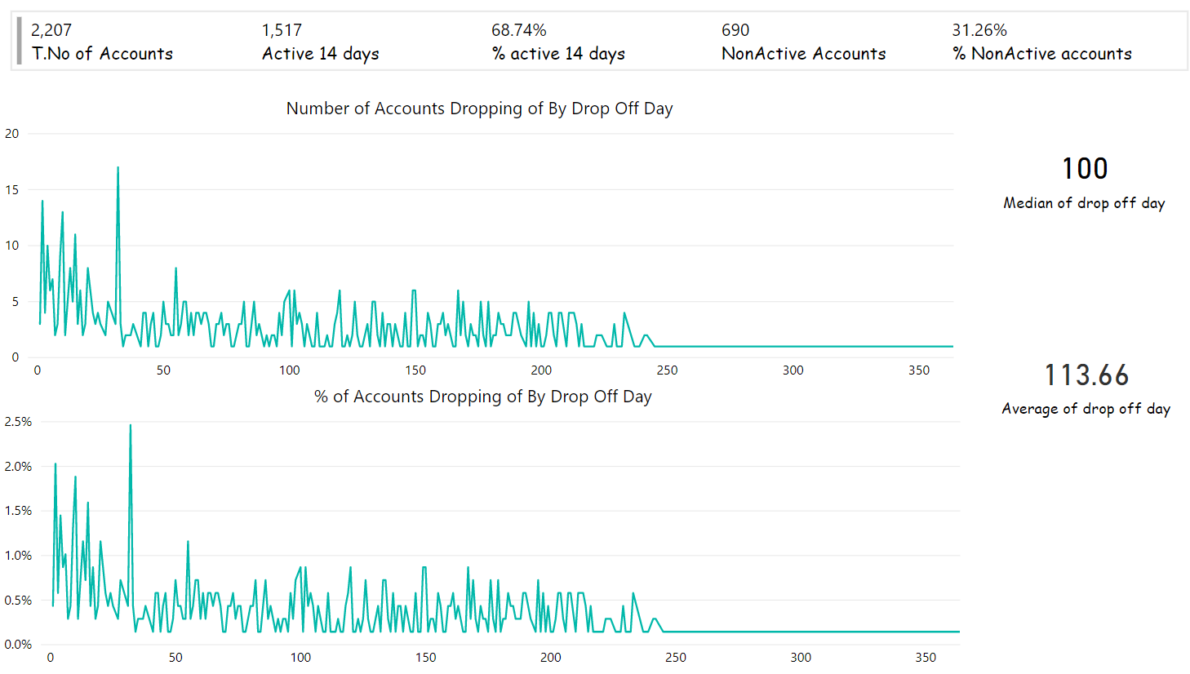Click the 100 x-axis label on the top chart
This screenshot has height=674, width=1190.
[290, 370]
